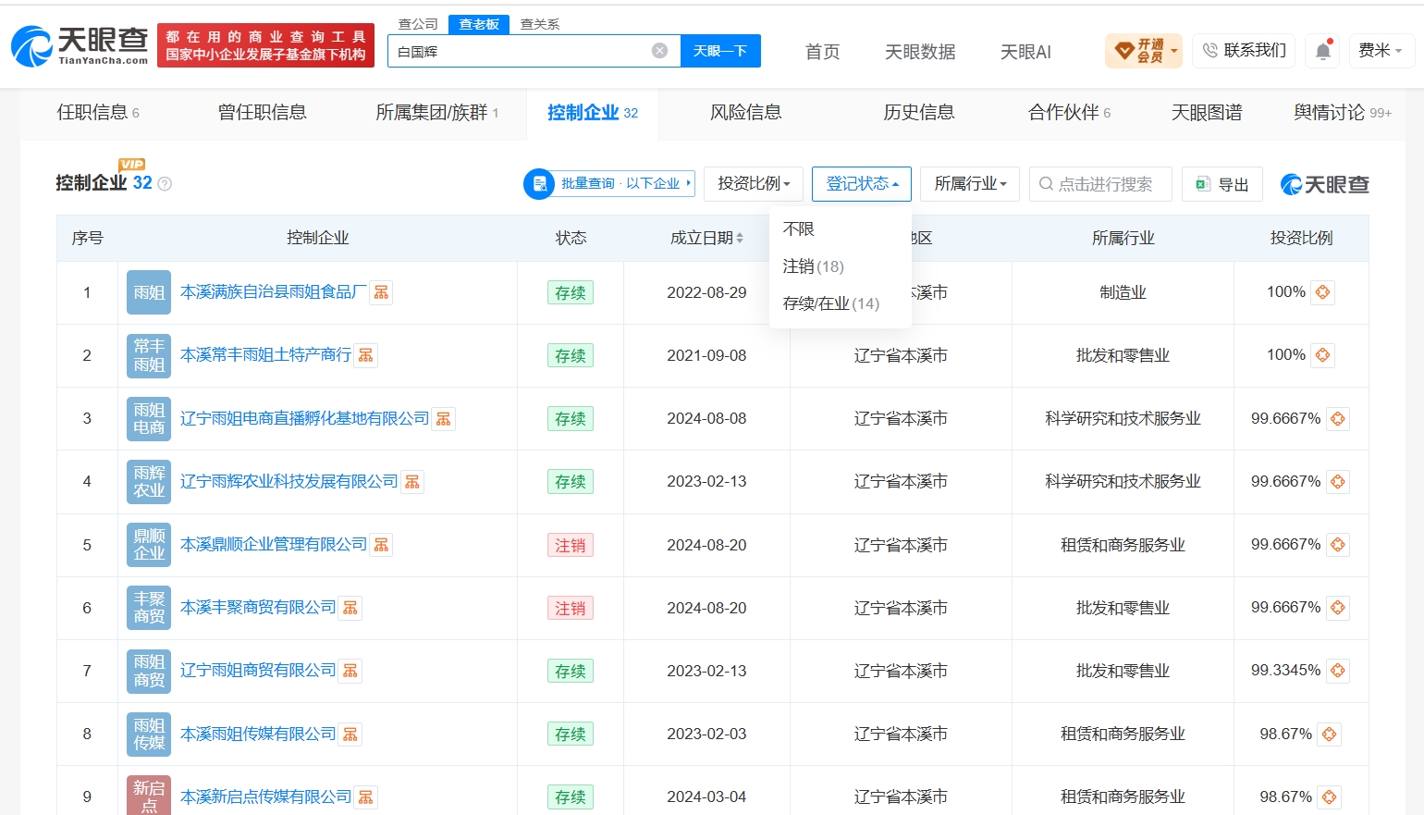The image size is (1424, 815).
Task: Select the 查关系 search mode tab
Action: [540, 24]
